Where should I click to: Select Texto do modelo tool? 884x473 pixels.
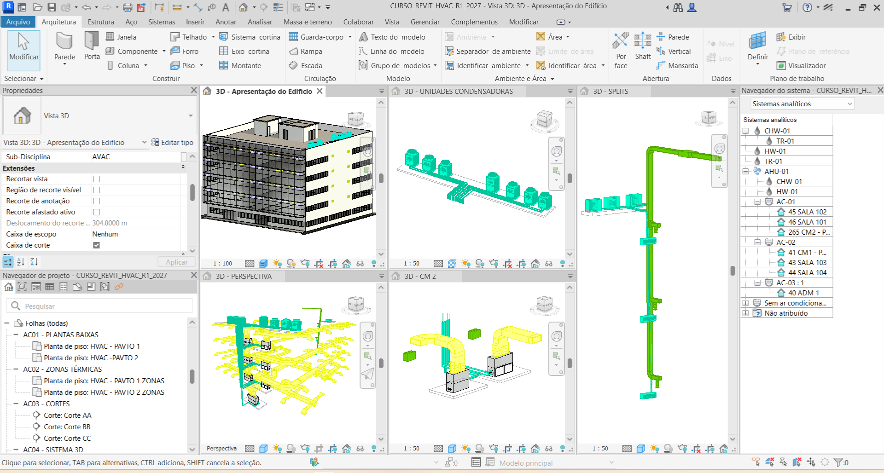click(x=392, y=37)
